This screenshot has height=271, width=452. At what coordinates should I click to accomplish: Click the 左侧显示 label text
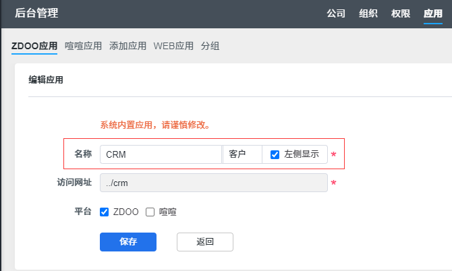click(x=302, y=154)
